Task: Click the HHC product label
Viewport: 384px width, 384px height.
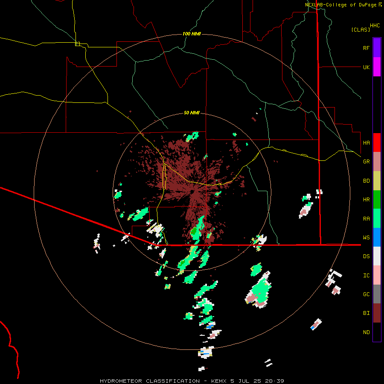Action: pos(375,26)
